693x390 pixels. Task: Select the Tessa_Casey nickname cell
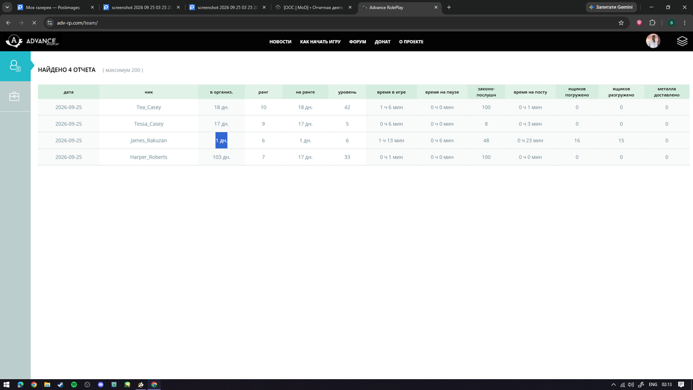pos(149,124)
